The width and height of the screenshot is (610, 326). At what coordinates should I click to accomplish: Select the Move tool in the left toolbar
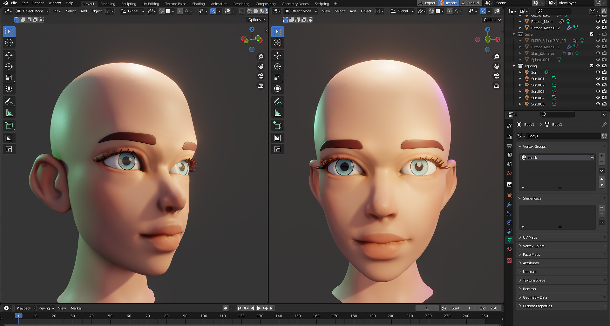tap(9, 55)
